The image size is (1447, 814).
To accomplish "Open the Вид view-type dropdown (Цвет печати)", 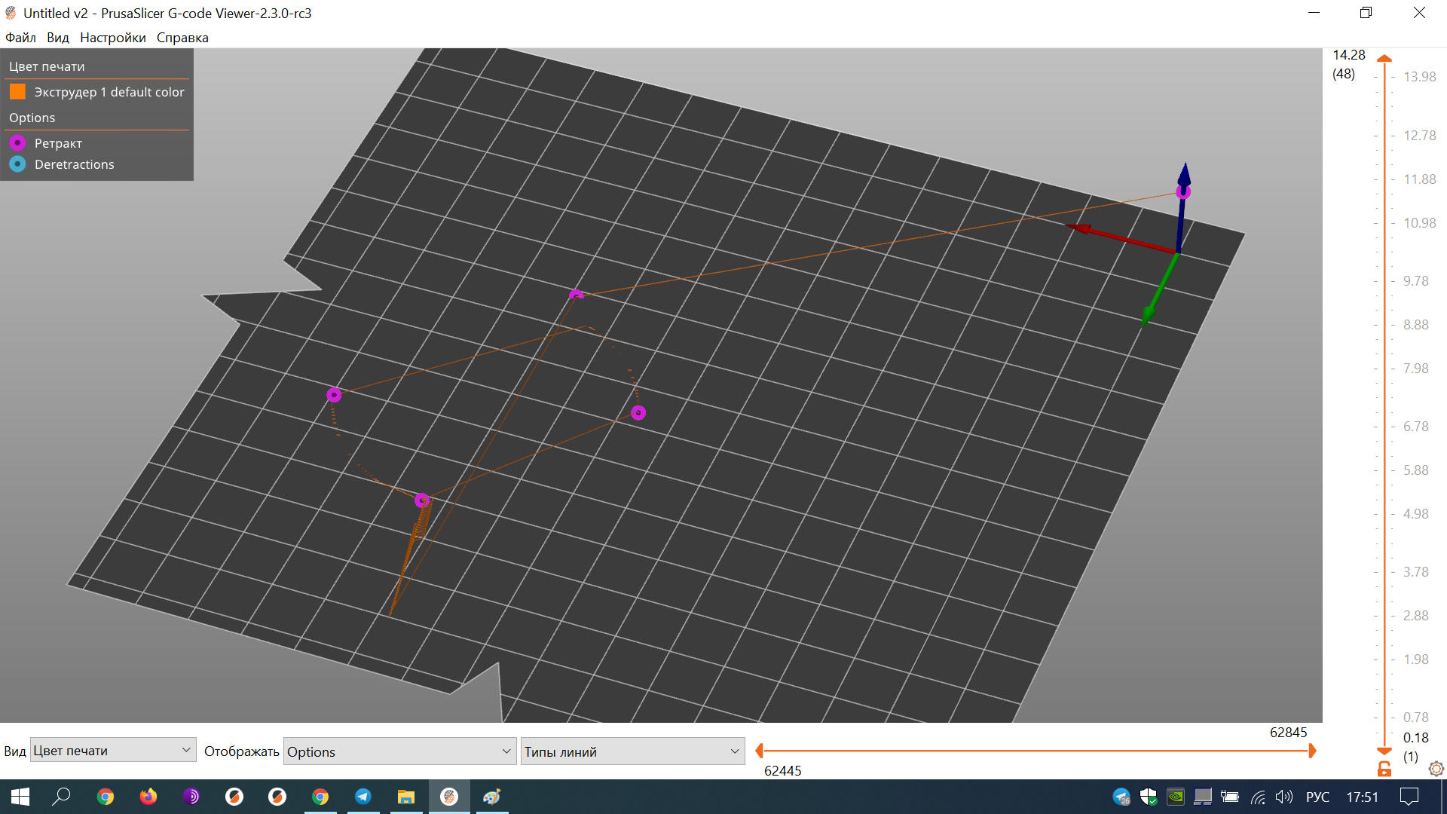I will pos(113,750).
